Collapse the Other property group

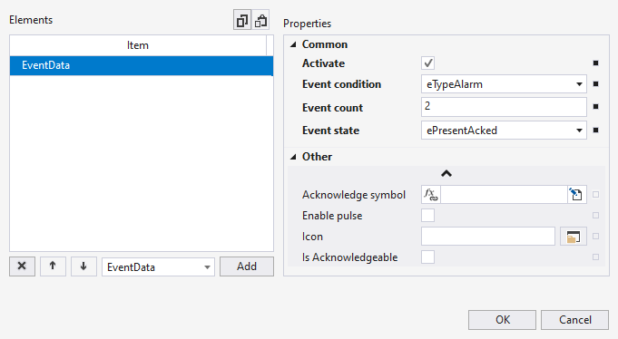(293, 157)
